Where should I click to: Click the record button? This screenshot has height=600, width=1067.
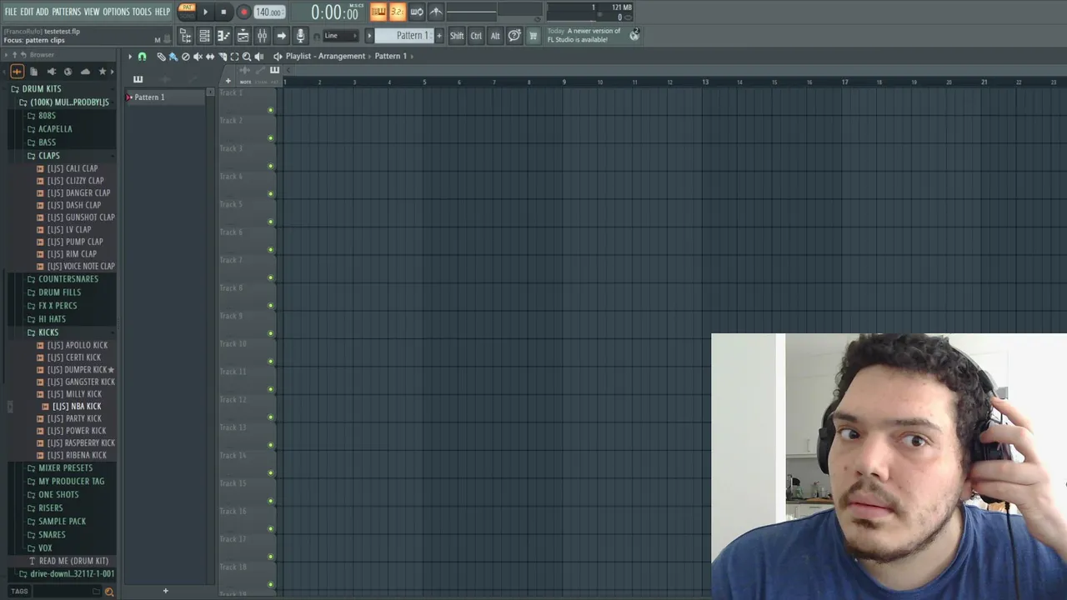(244, 12)
